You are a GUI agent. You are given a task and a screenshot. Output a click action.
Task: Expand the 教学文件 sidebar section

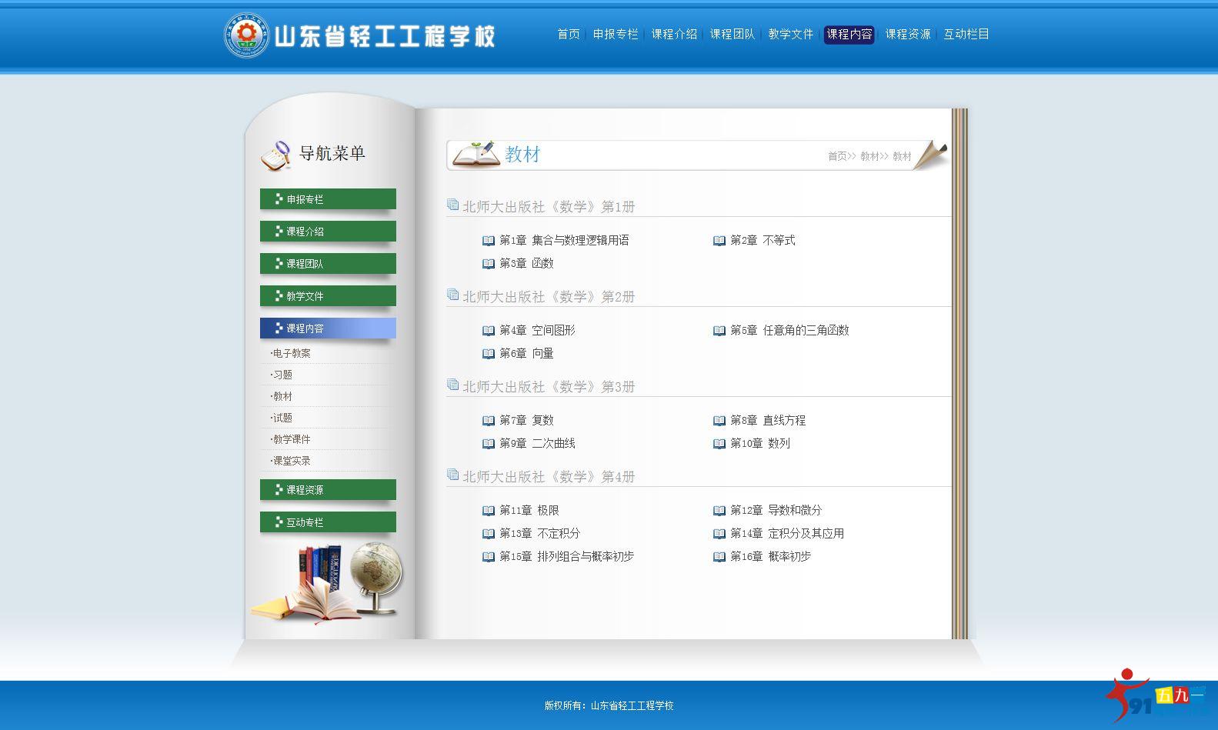(328, 296)
